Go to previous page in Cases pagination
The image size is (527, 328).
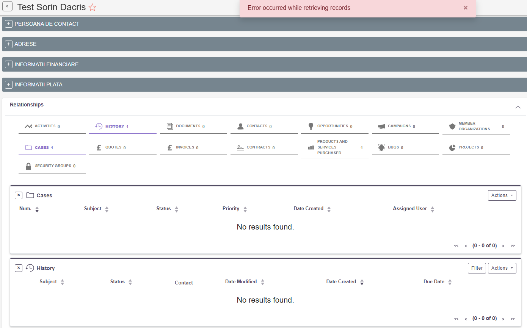[x=466, y=246]
